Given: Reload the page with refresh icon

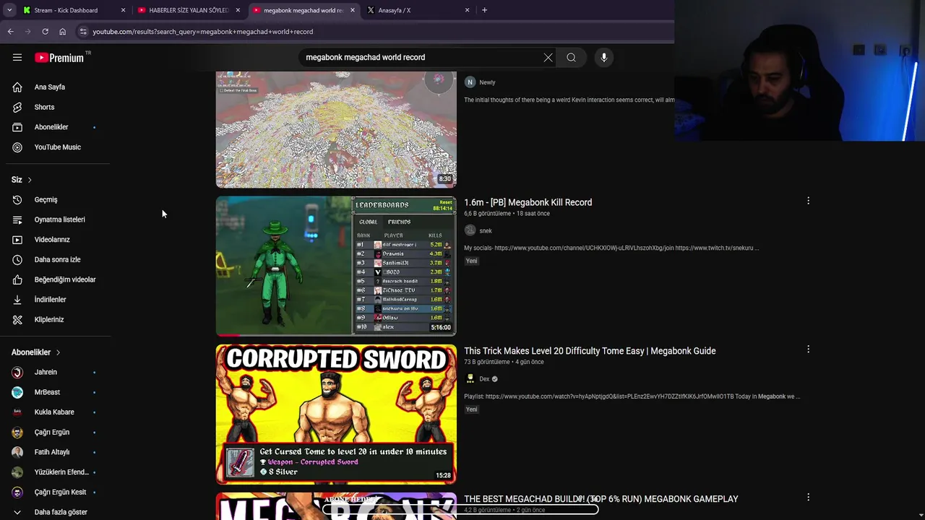Looking at the screenshot, I should pyautogui.click(x=45, y=32).
